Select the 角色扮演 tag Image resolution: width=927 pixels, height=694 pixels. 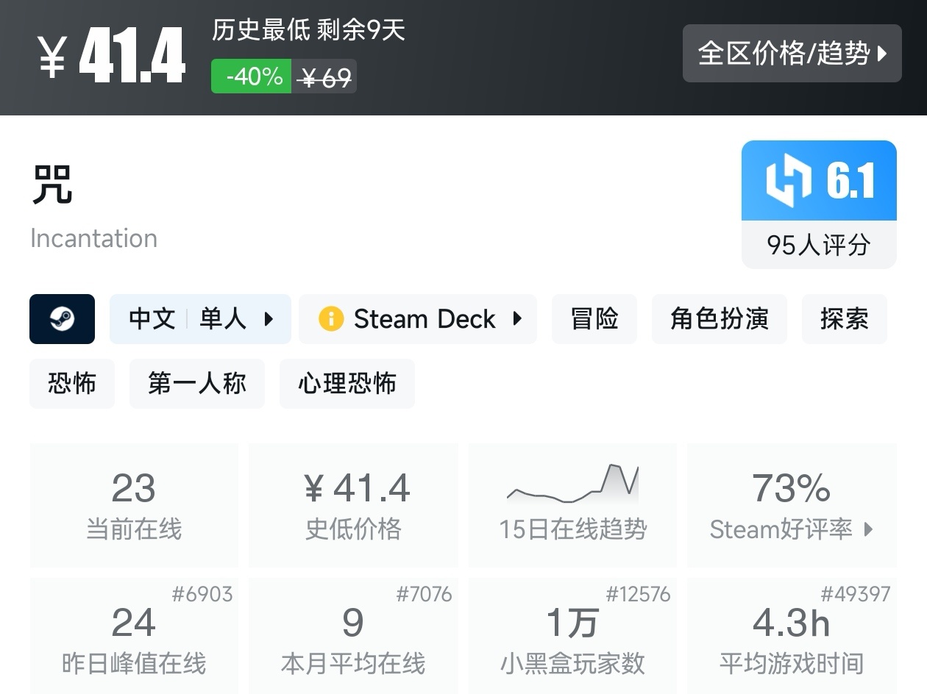click(x=719, y=319)
